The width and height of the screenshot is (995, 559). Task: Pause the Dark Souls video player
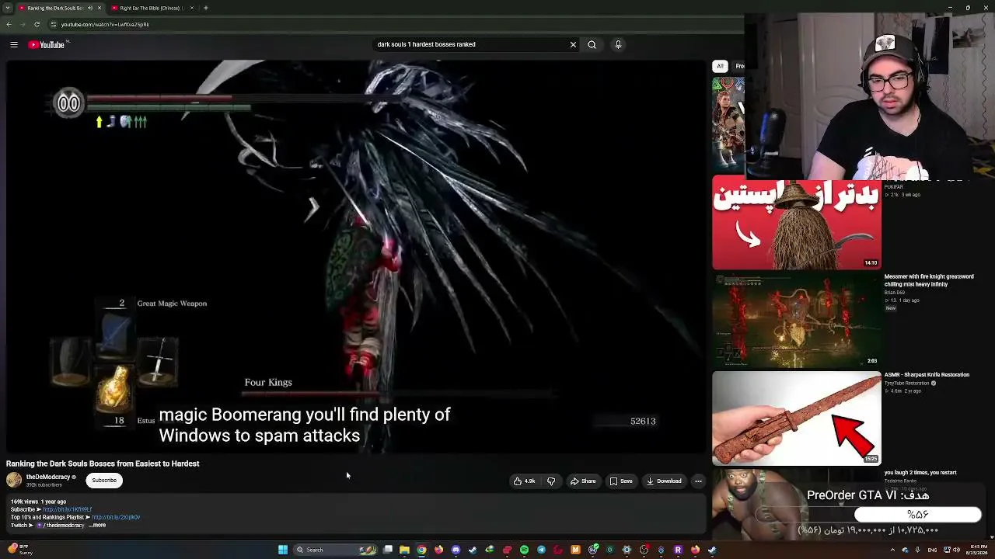(357, 256)
